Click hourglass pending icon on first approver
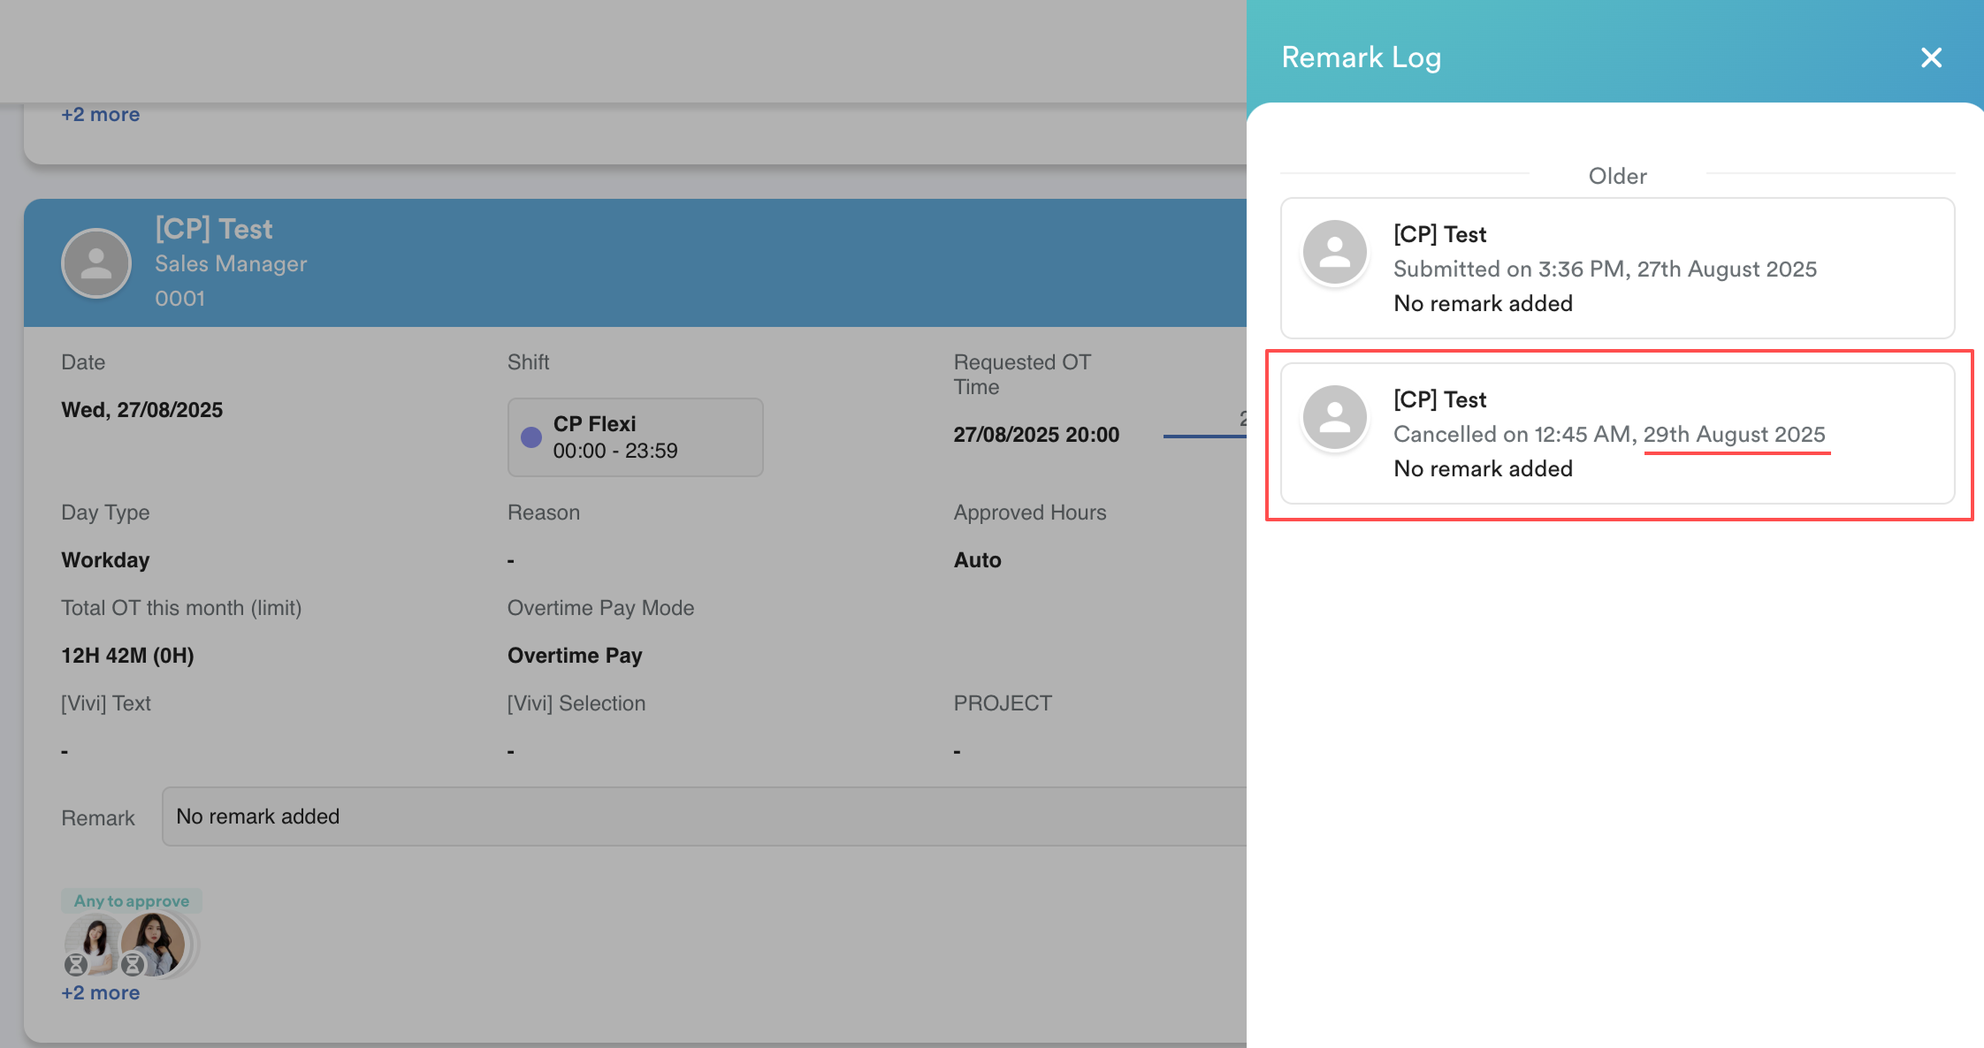Image resolution: width=1984 pixels, height=1048 pixels. point(76,964)
